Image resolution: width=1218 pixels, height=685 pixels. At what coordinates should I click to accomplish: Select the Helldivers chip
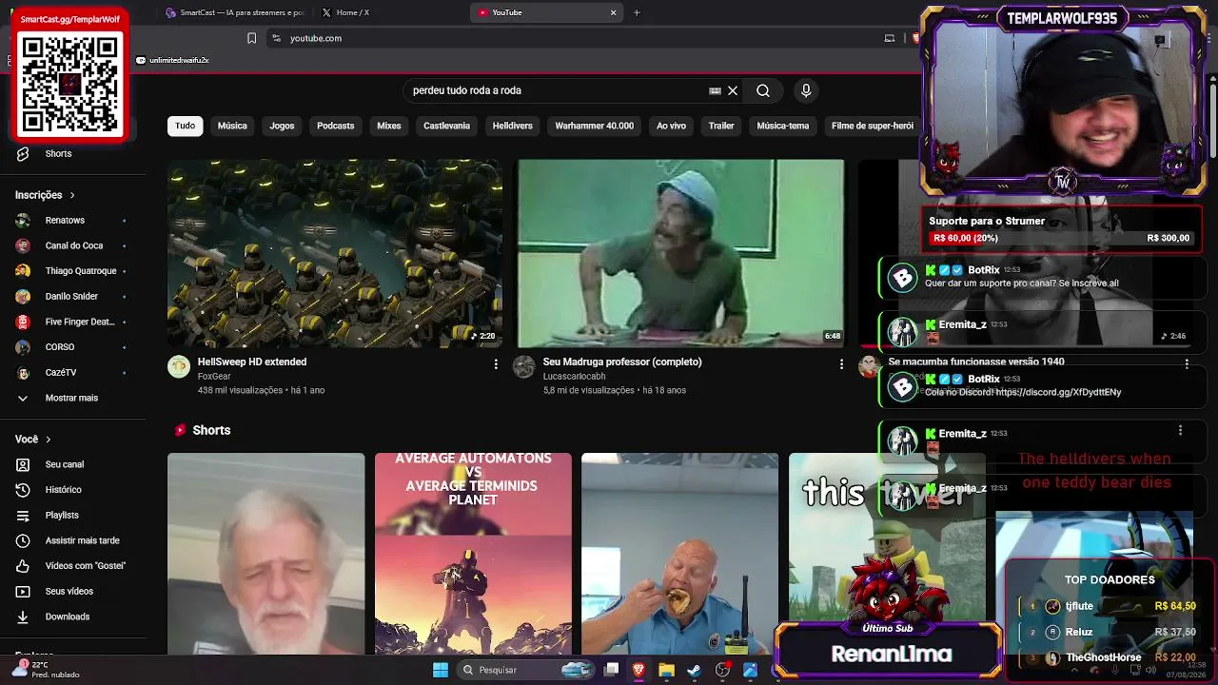(512, 126)
